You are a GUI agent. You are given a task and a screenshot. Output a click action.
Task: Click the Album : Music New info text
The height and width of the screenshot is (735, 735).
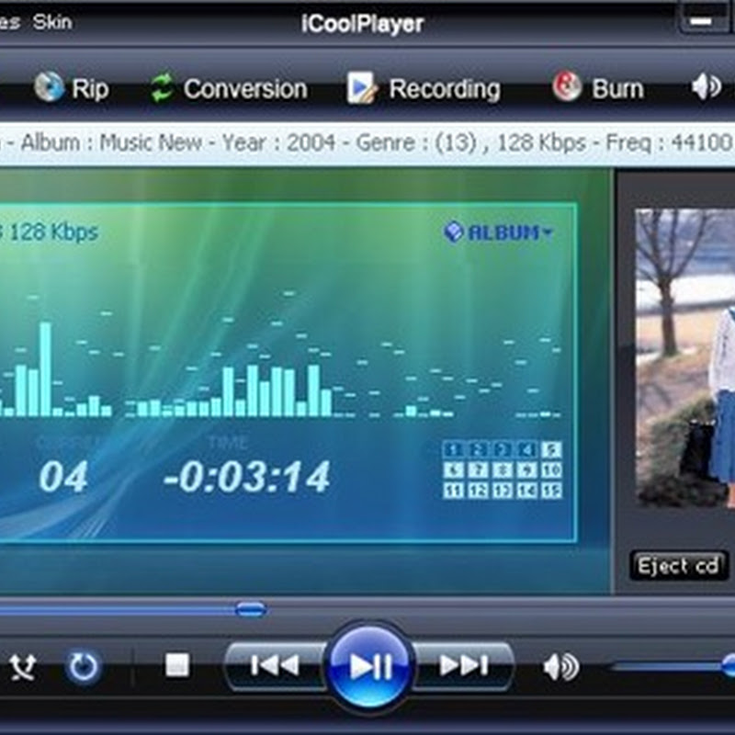point(111,142)
